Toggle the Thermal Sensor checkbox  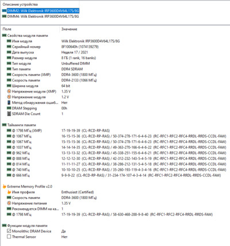tap(9, 237)
